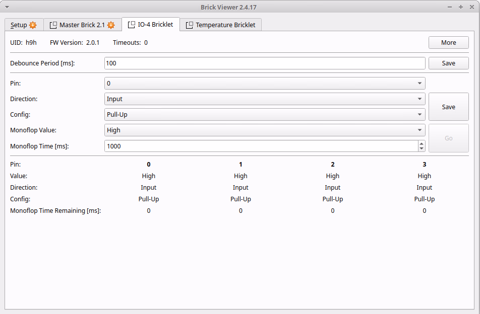Minimize the Brick Viewer window

click(450, 7)
